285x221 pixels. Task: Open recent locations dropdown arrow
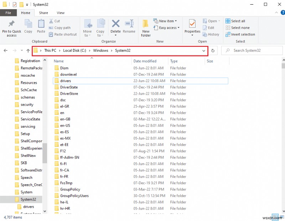coord(22,50)
